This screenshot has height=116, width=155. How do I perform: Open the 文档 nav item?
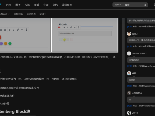(x=55, y=5)
